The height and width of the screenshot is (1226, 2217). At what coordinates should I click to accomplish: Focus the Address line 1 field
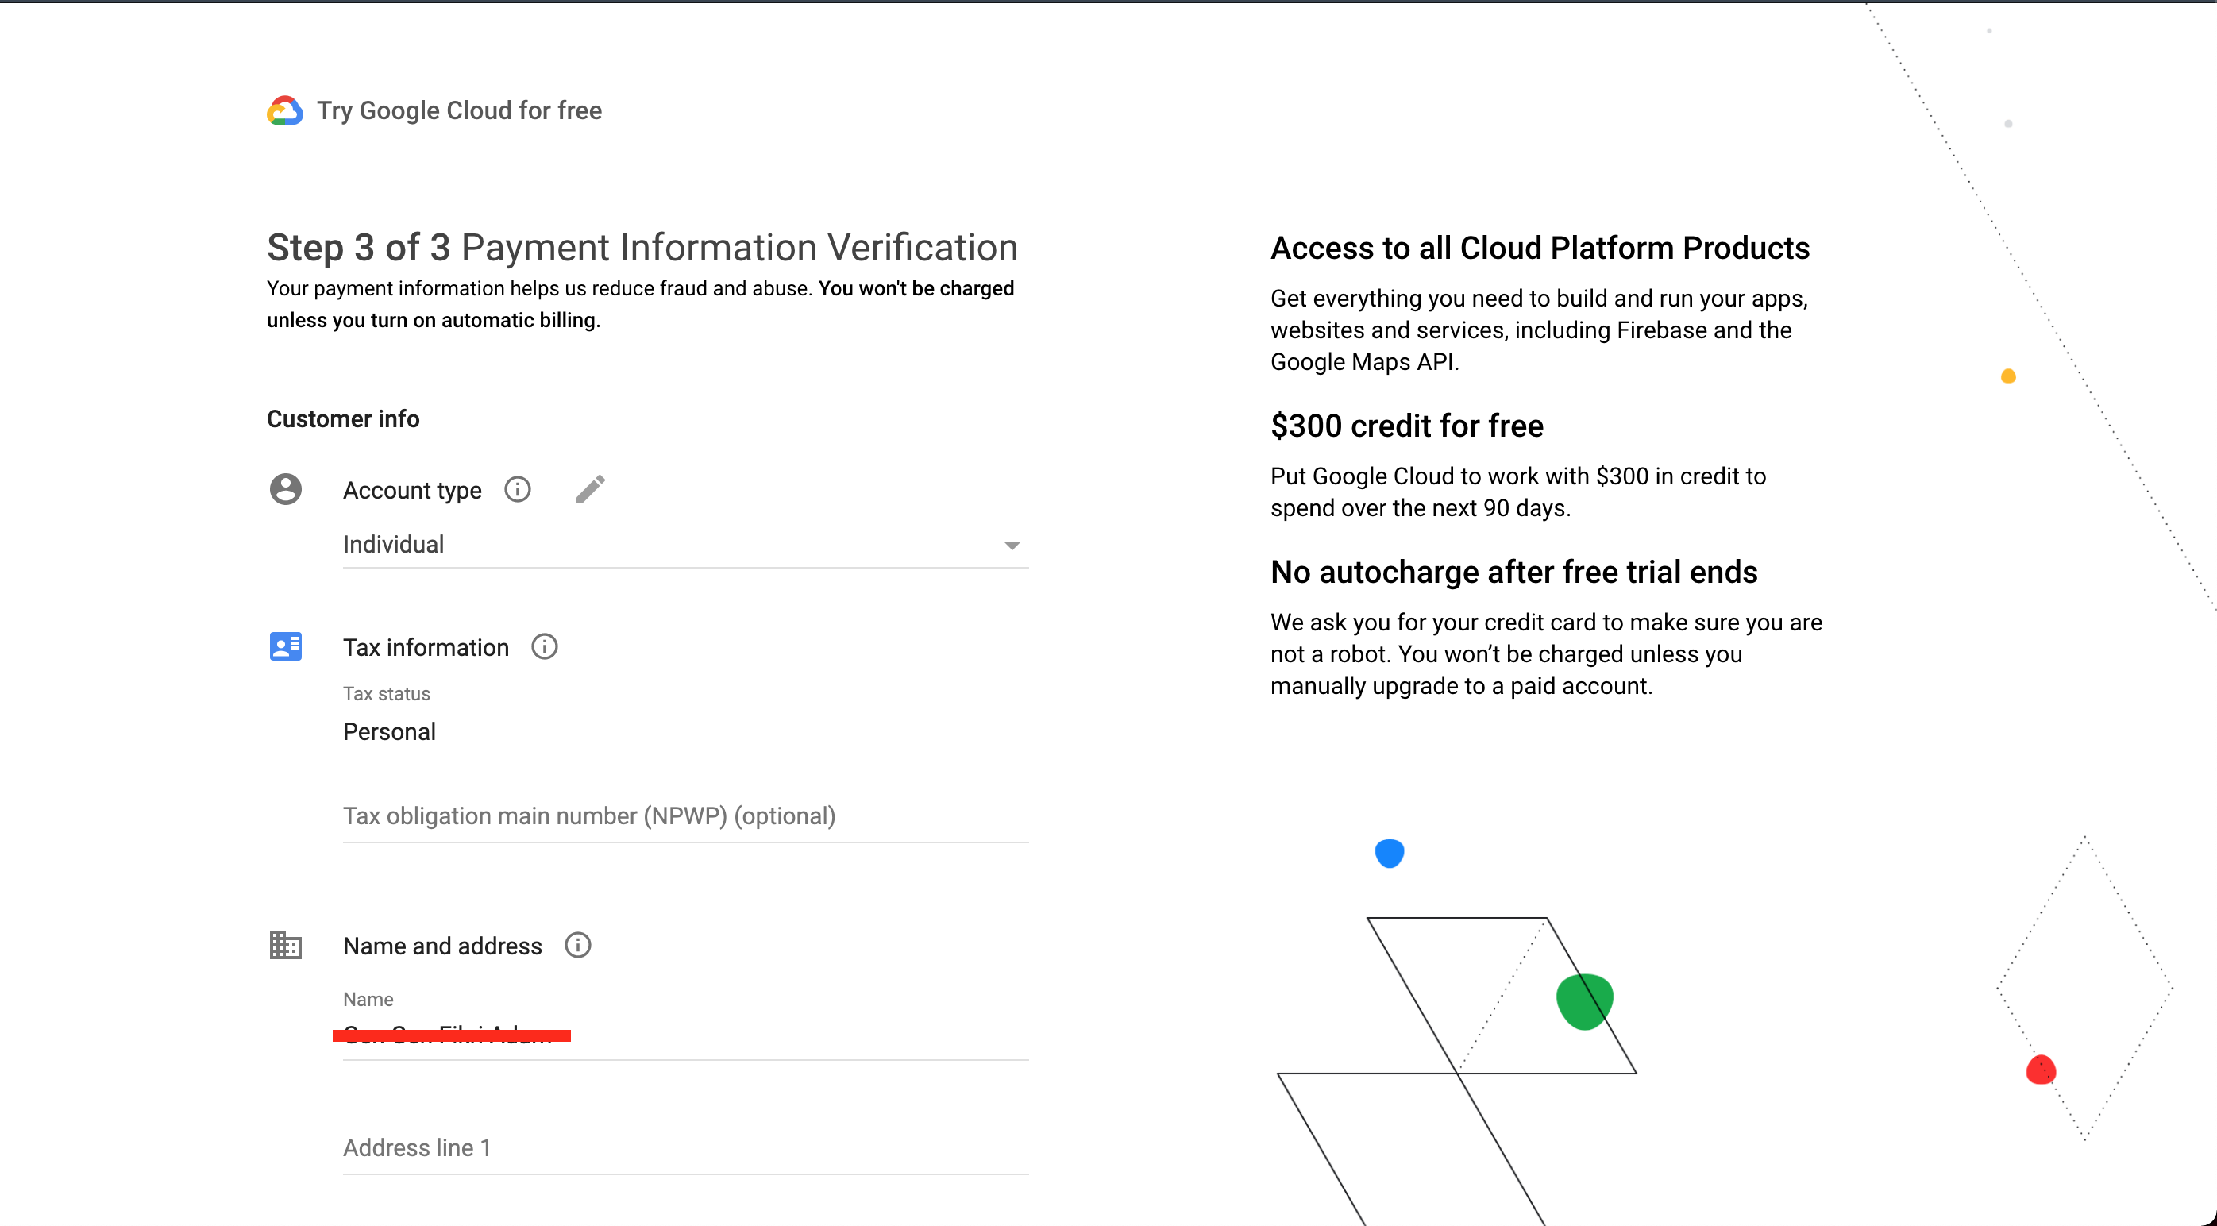point(685,1147)
